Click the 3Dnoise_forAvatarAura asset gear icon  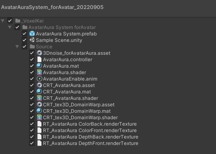[39, 53]
